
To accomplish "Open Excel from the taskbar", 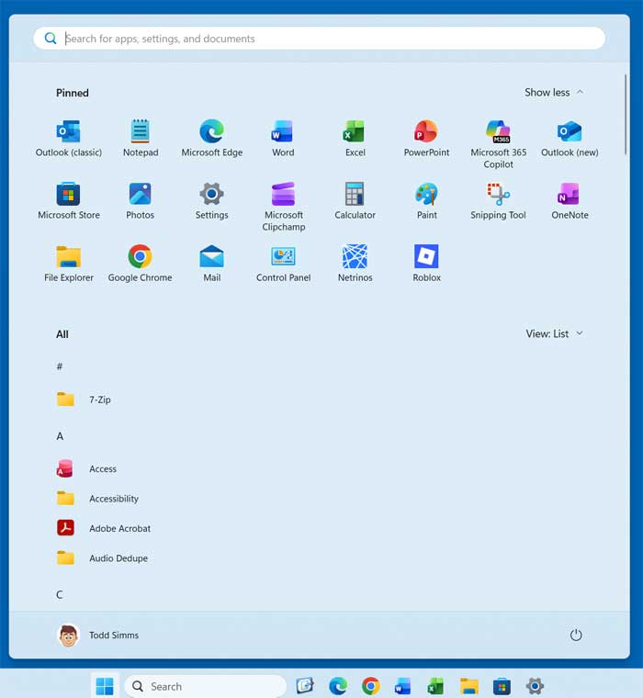I will (435, 686).
